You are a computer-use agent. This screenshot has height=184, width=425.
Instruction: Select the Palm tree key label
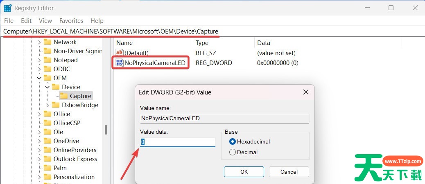[60, 168]
